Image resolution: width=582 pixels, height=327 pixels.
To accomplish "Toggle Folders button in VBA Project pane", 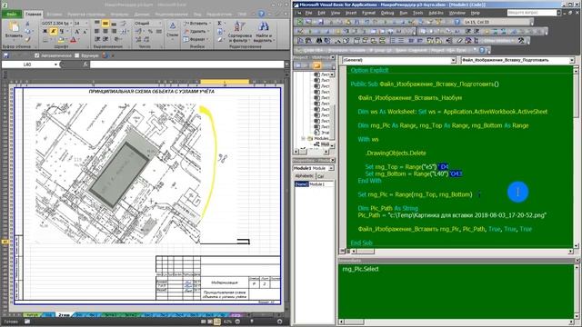I will coord(316,65).
